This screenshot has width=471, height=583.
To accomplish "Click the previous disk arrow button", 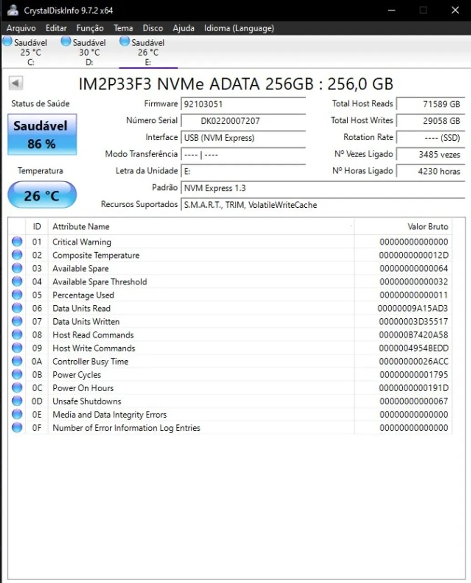I will (x=15, y=83).
